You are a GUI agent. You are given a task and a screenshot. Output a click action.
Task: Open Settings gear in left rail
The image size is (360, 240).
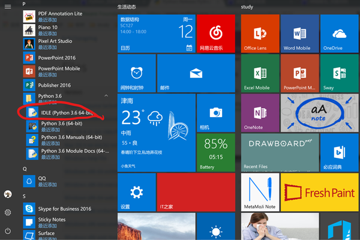[8, 212]
